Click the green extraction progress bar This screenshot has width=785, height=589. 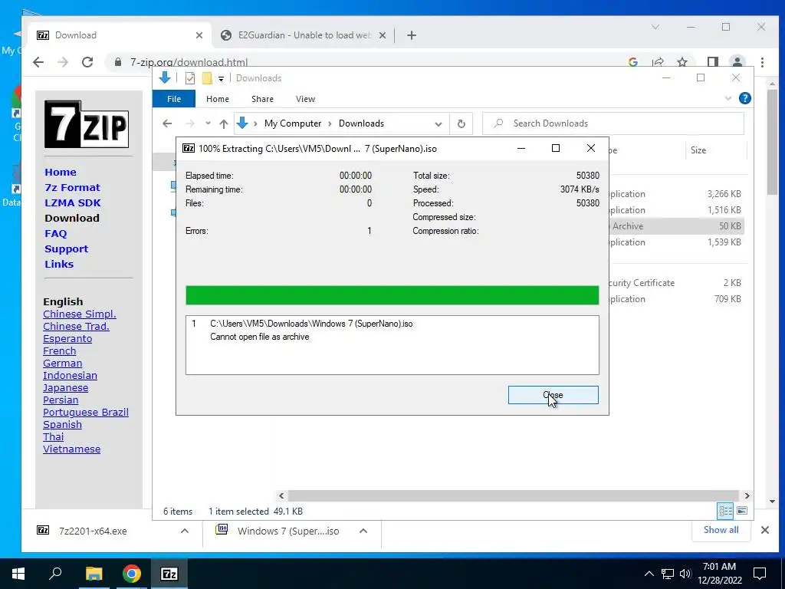[392, 295]
